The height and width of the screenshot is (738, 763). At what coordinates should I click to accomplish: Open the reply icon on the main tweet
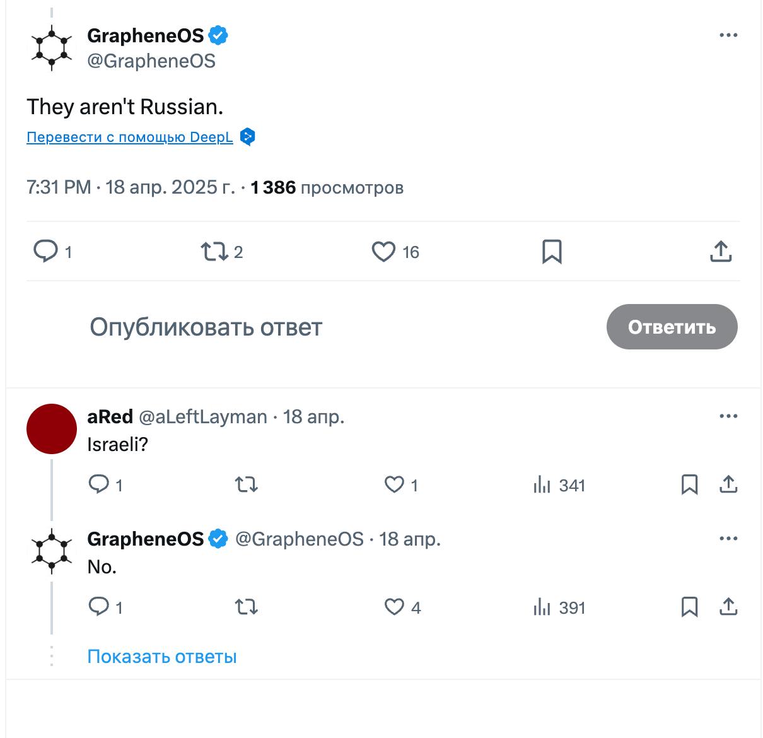(x=45, y=252)
